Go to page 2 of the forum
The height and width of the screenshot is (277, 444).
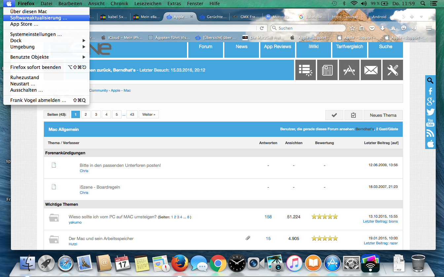[86, 114]
